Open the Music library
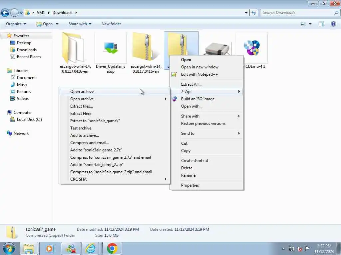Viewport: 341px width, 255px height. [22, 85]
